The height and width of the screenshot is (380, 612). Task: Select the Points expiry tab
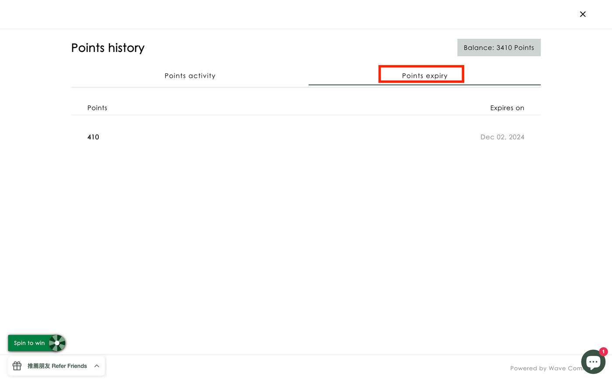(424, 76)
